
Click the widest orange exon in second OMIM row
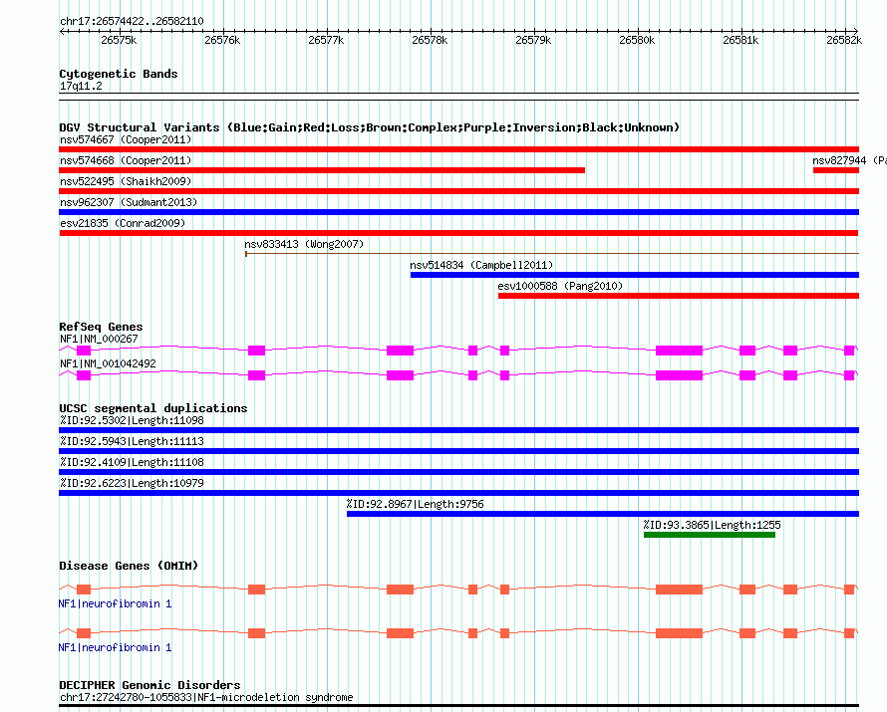coord(679,633)
